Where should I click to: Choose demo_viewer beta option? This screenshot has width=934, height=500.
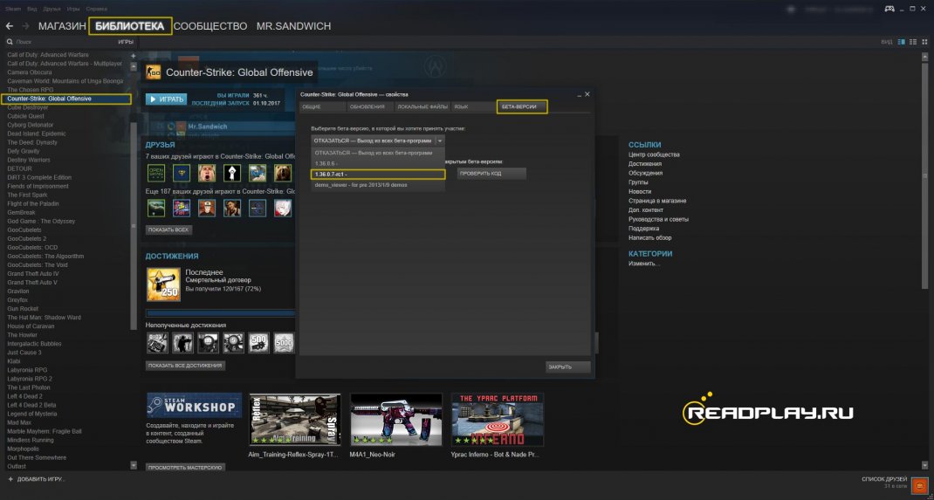tap(378, 185)
